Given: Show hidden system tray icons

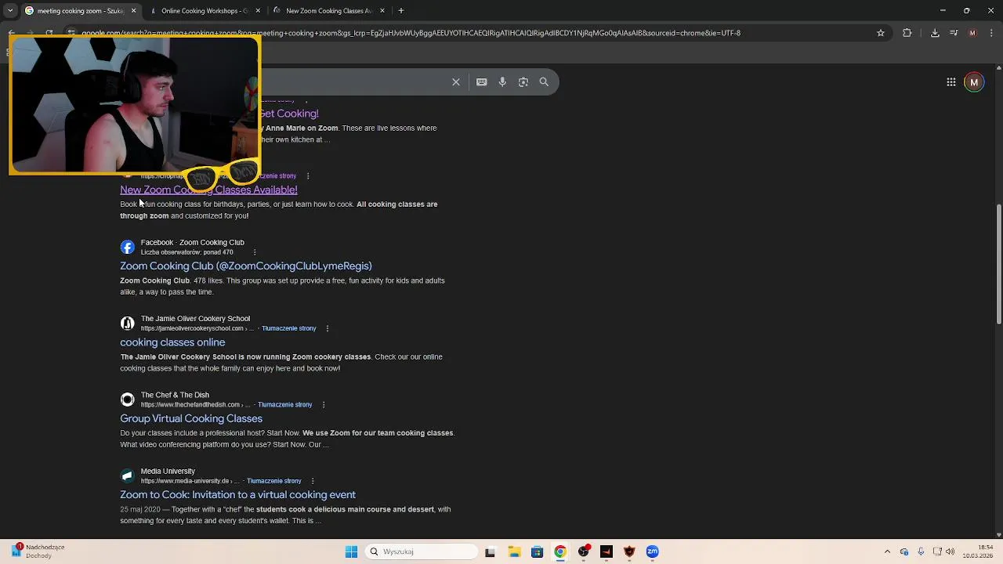Looking at the screenshot, I should (x=887, y=551).
